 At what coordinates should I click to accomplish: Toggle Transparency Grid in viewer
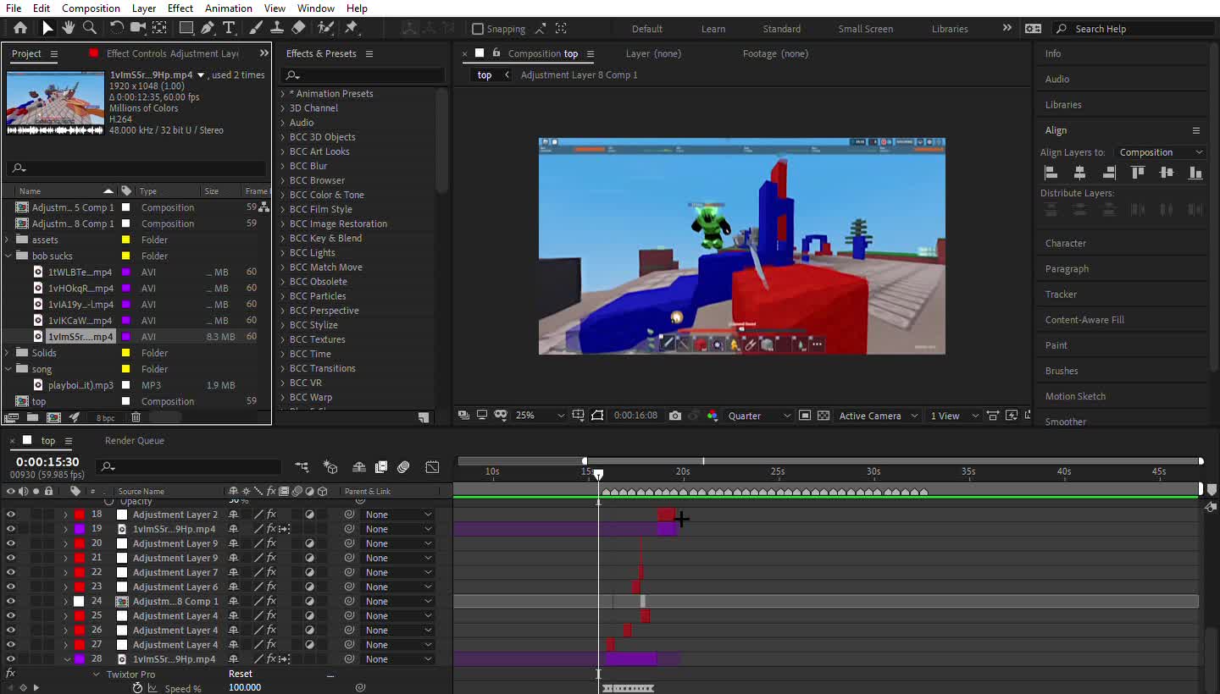pos(823,416)
